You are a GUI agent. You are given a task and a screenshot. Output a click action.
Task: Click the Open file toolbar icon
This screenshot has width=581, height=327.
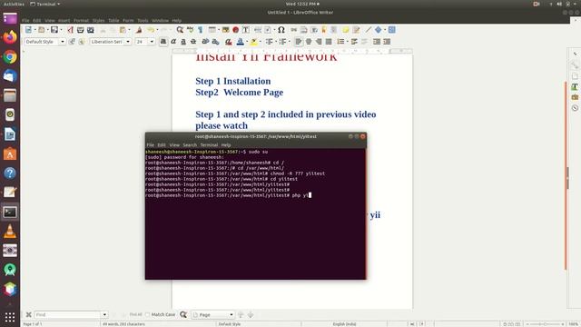pos(41,30)
